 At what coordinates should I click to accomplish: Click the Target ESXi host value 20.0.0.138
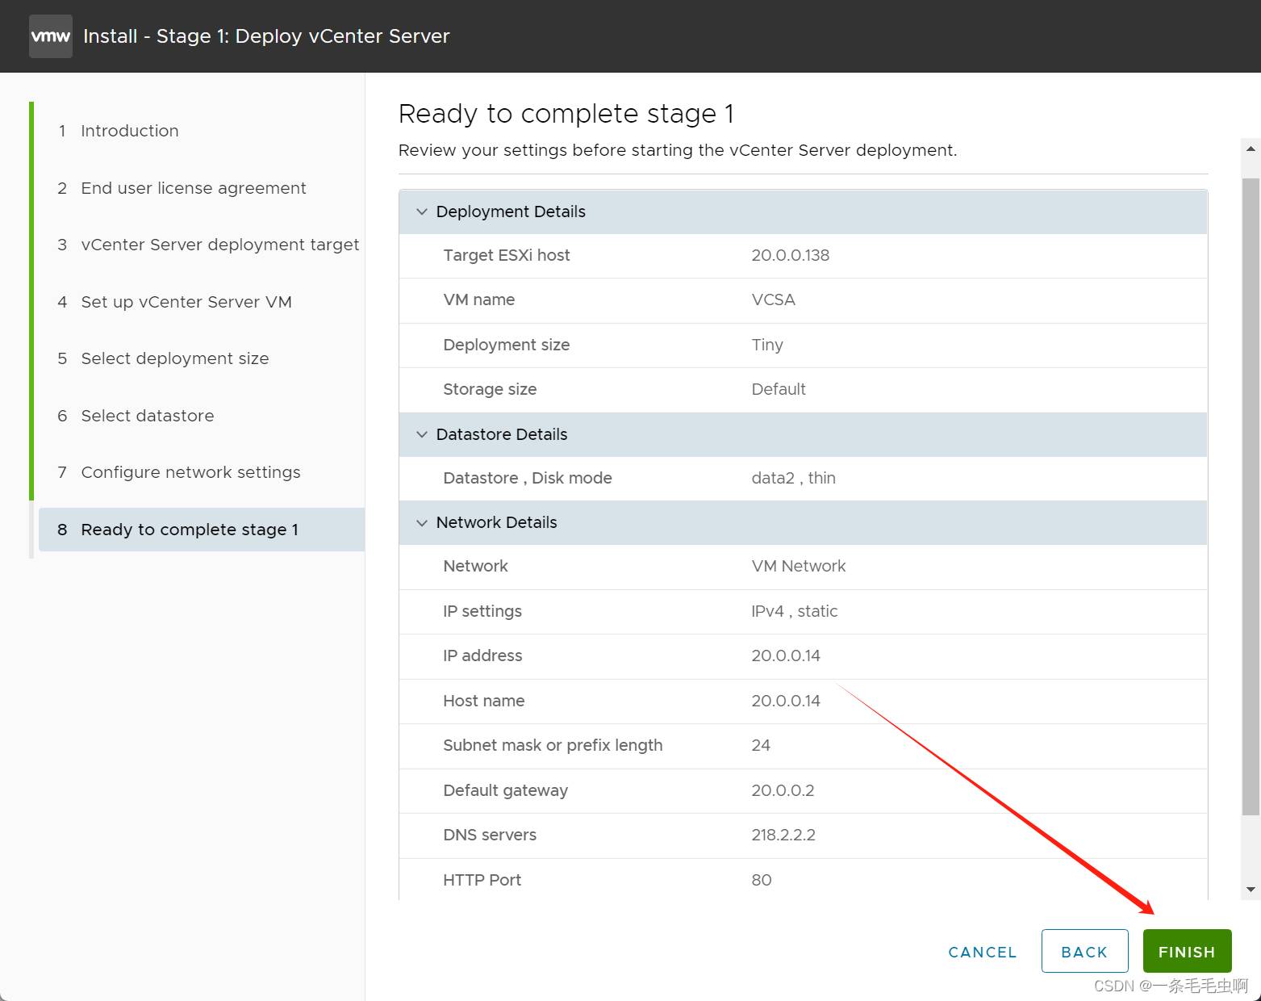point(790,255)
